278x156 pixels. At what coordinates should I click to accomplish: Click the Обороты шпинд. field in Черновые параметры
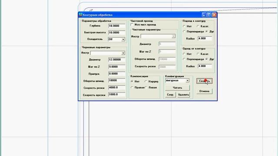(x=117, y=81)
